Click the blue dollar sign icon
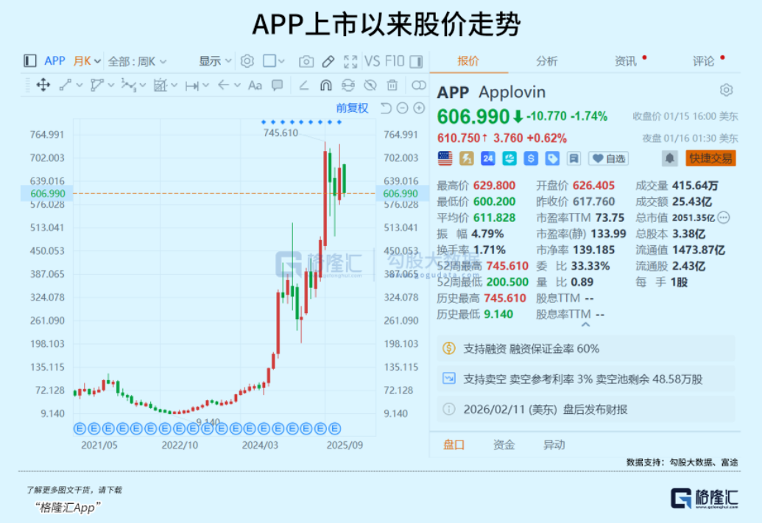The width and height of the screenshot is (762, 523). click(x=531, y=158)
